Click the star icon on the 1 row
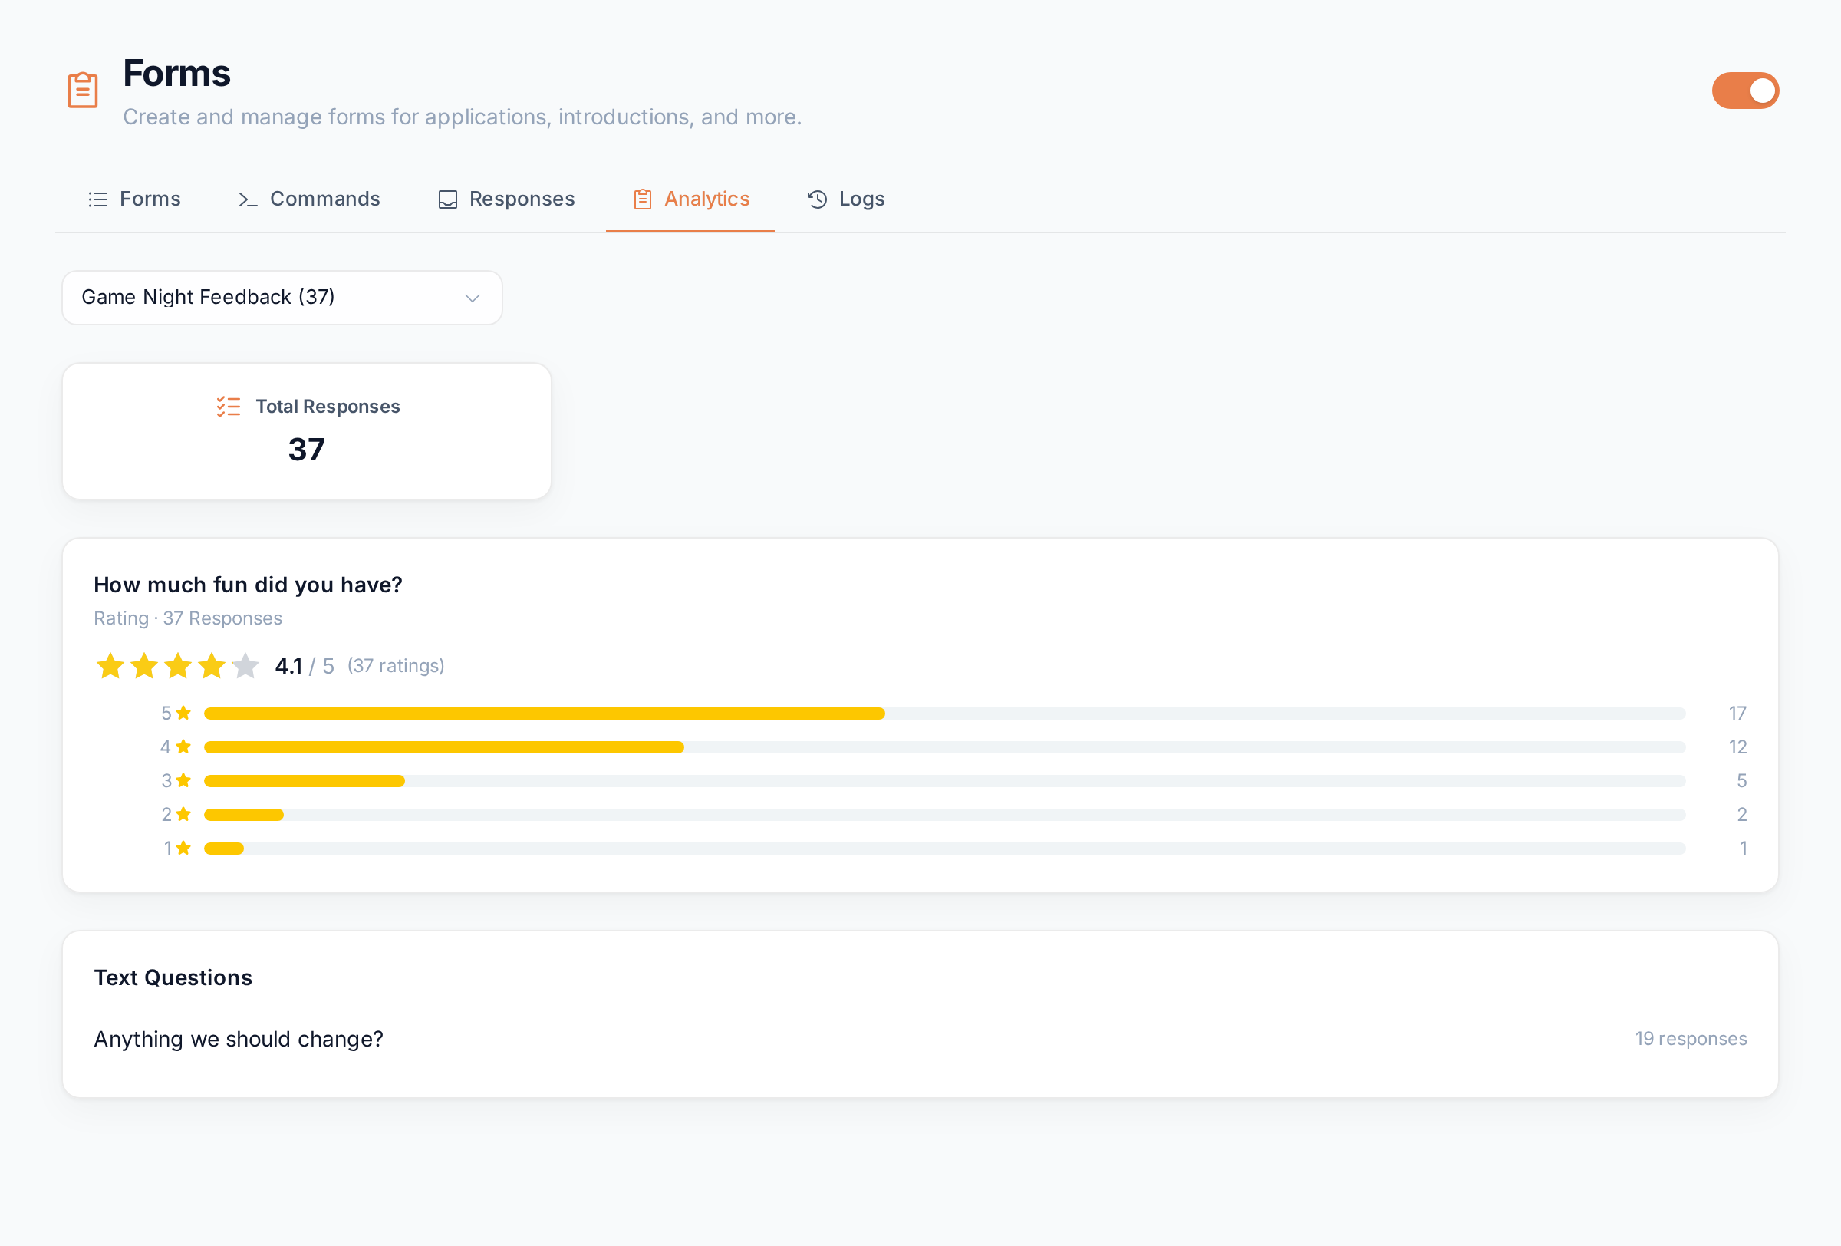 tap(183, 849)
